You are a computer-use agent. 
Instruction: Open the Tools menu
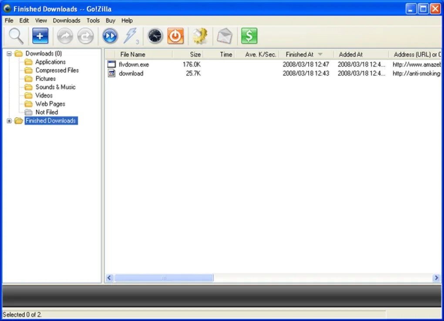coord(93,20)
